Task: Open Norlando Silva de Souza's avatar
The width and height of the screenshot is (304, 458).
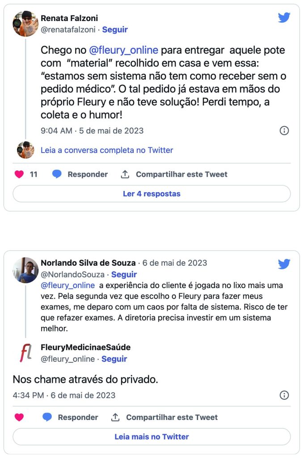Action: click(25, 270)
